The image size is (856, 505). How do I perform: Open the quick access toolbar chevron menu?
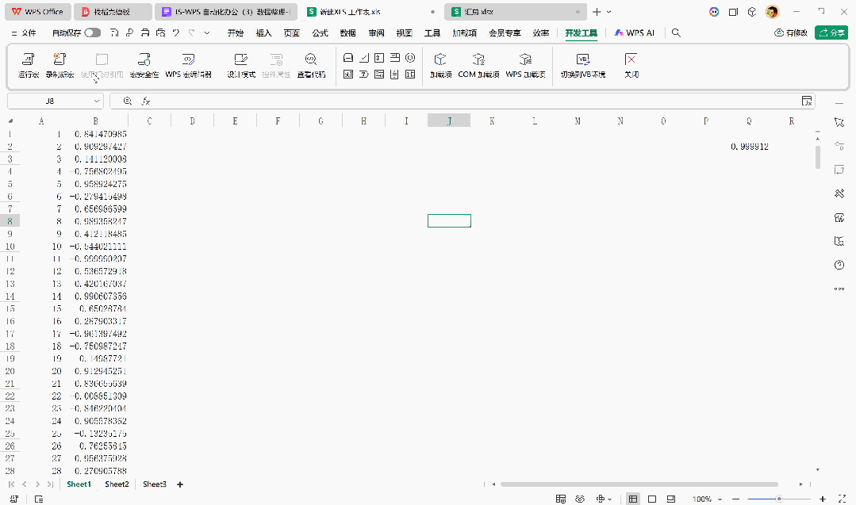(207, 33)
